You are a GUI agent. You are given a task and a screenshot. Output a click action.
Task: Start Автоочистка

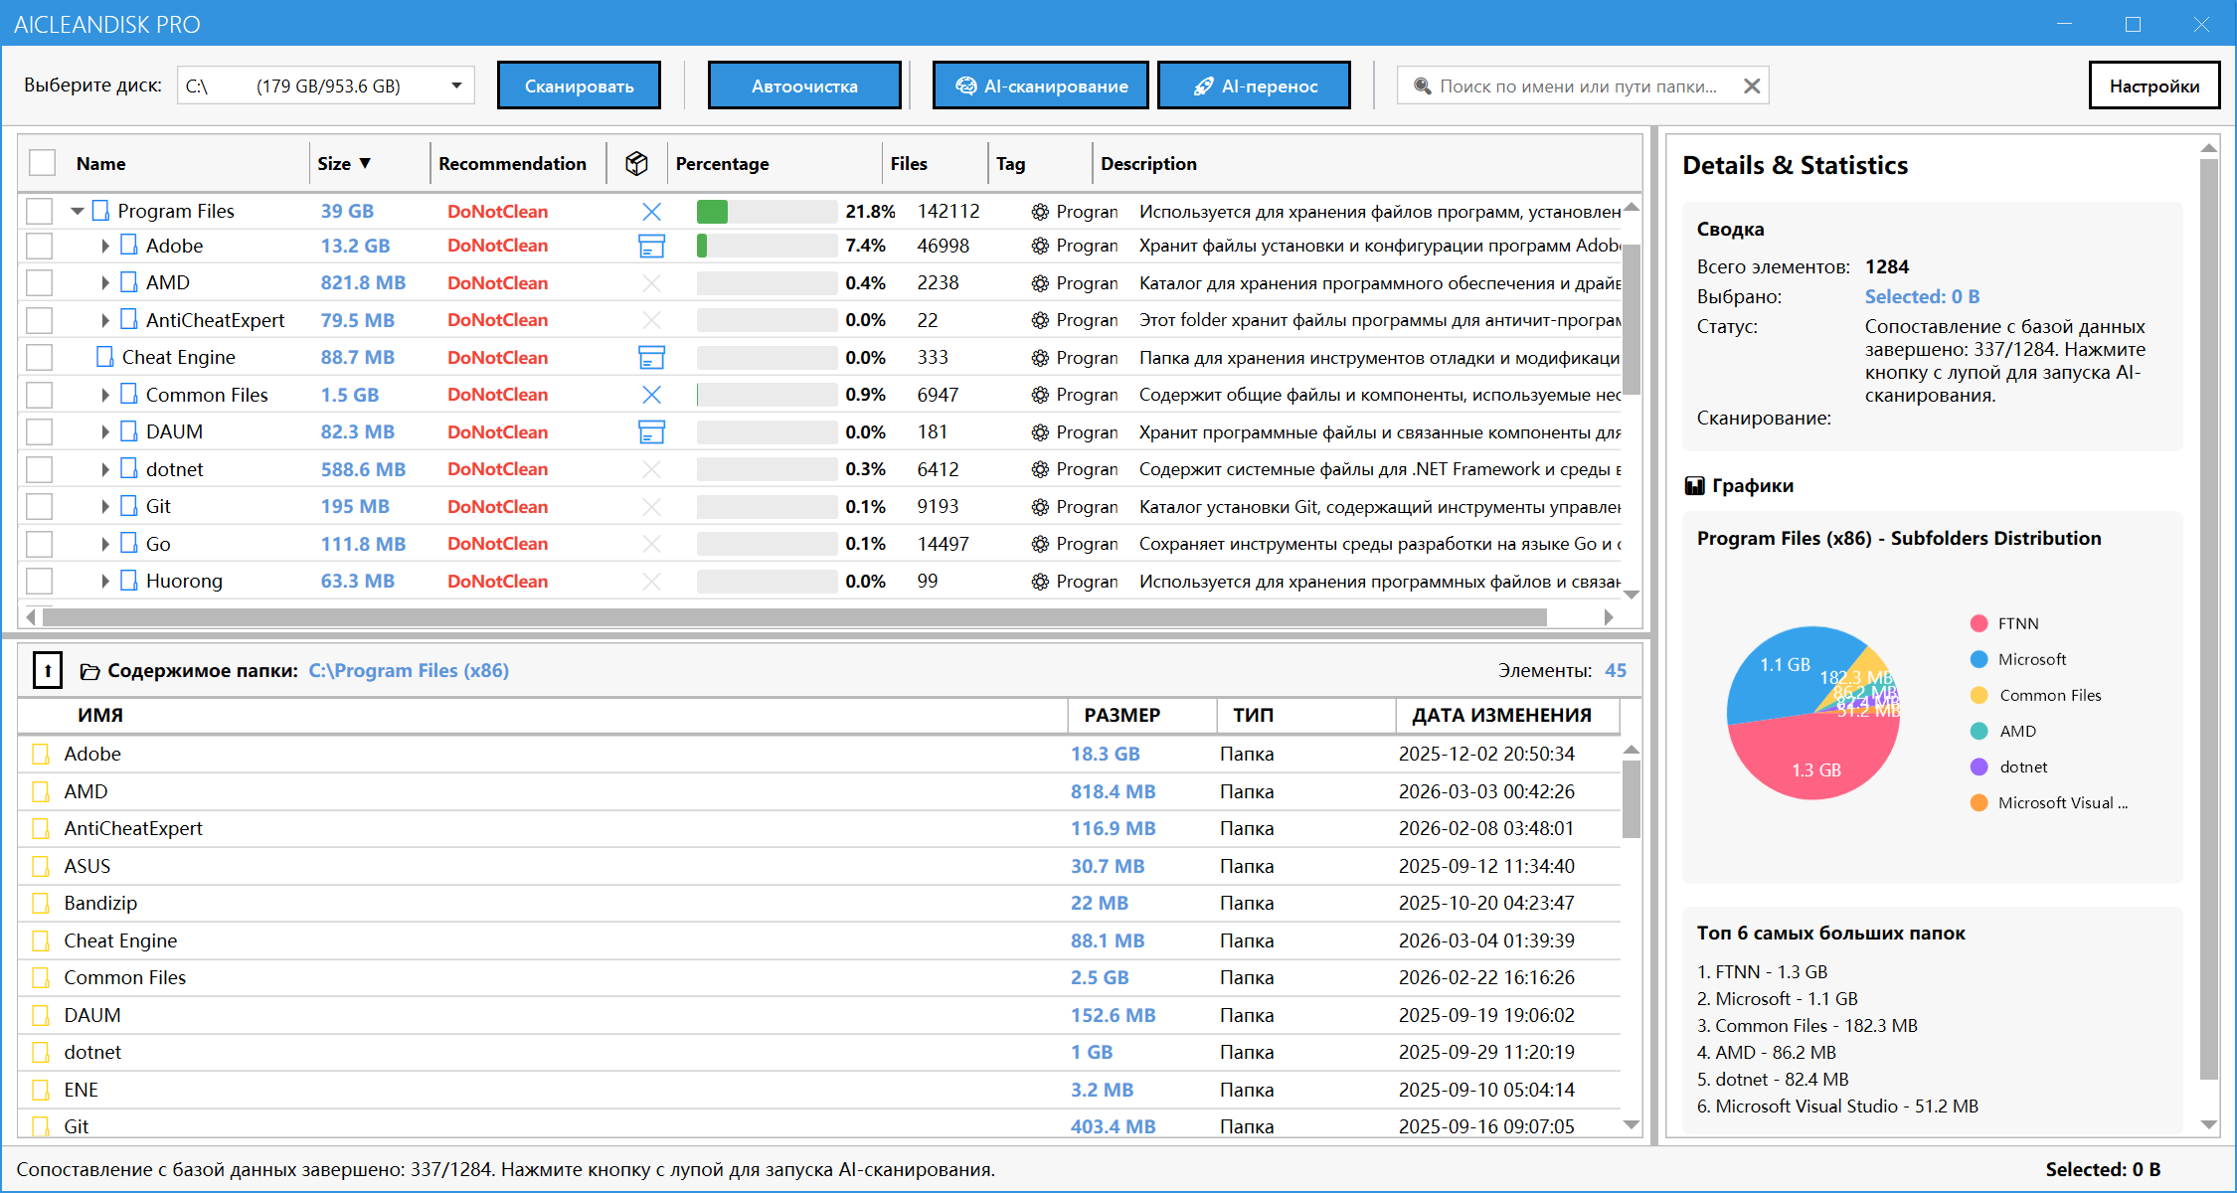[804, 85]
